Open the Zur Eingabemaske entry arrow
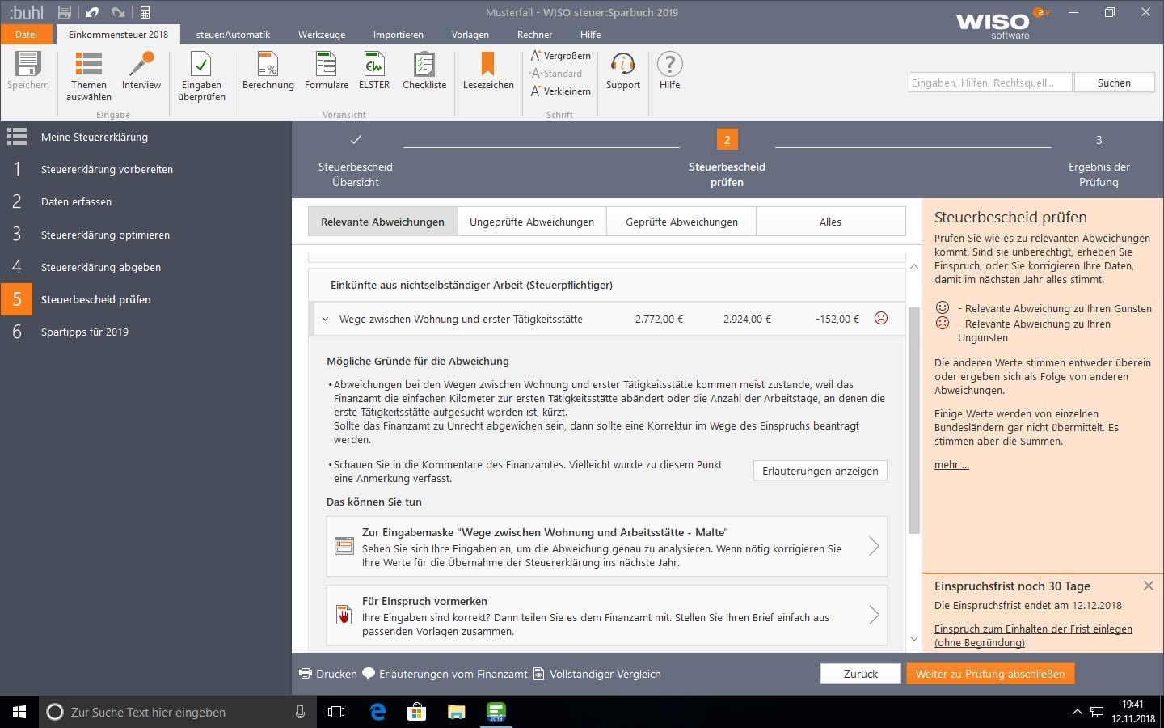The image size is (1164, 728). (x=873, y=547)
